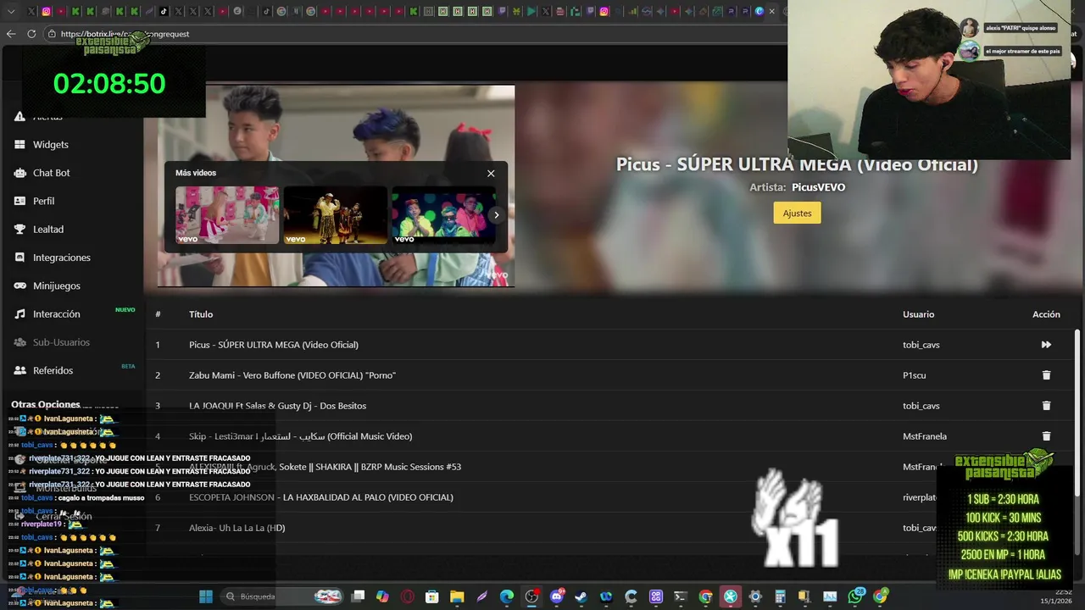Open WhatsApp from the taskbar
1085x610 pixels.
coord(854,596)
